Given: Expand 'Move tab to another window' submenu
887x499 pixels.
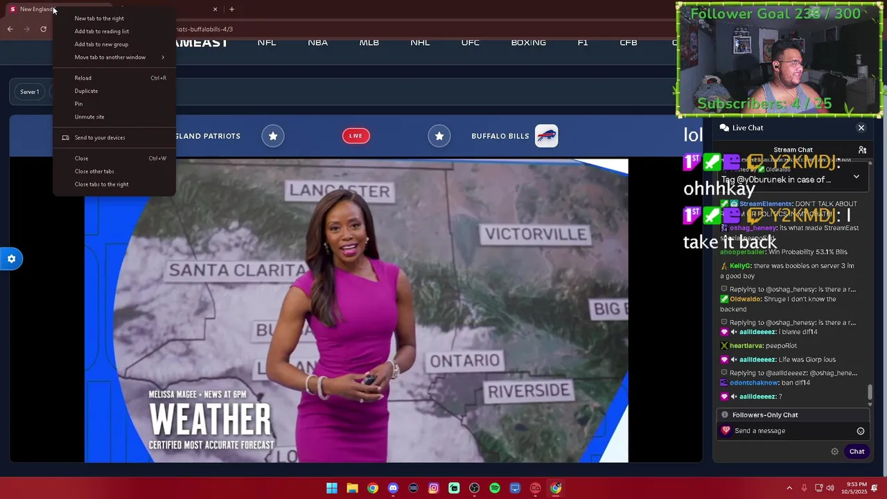Looking at the screenshot, I should coord(114,58).
